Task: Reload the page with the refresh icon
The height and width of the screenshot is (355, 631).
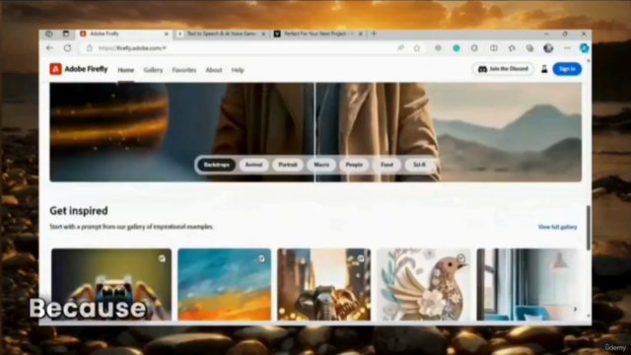Action: (x=68, y=48)
